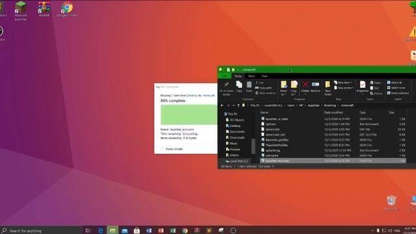Click Cut in the Clipboard group
Image resolution: width=416 pixels, height=234 pixels.
point(260,83)
